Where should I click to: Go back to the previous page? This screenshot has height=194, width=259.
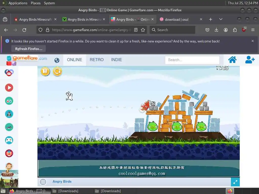(6, 30)
